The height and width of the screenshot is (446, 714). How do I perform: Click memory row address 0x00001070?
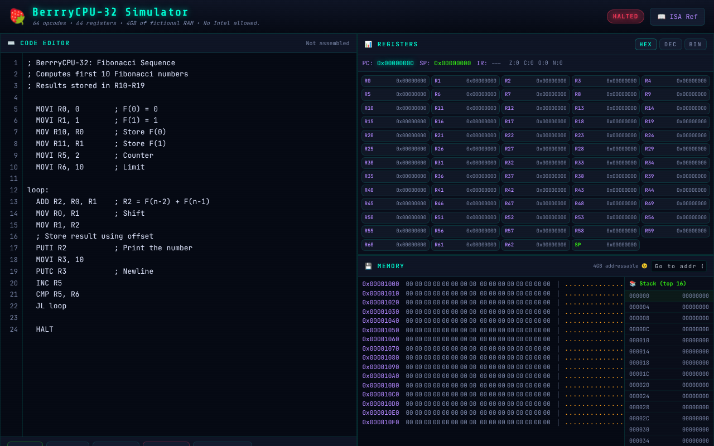(x=381, y=348)
